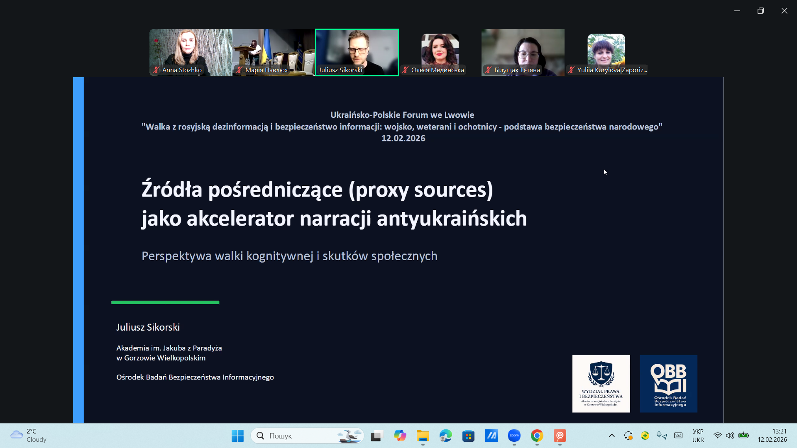This screenshot has width=797, height=448.
Task: Open Google Chrome from the taskbar
Action: pyautogui.click(x=537, y=436)
